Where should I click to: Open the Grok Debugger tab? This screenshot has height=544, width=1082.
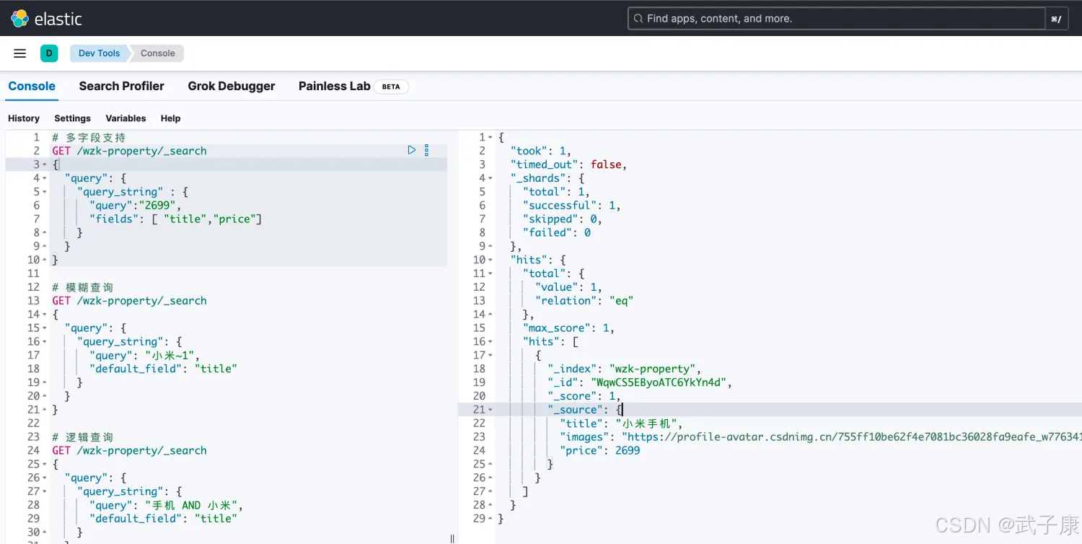coord(232,86)
